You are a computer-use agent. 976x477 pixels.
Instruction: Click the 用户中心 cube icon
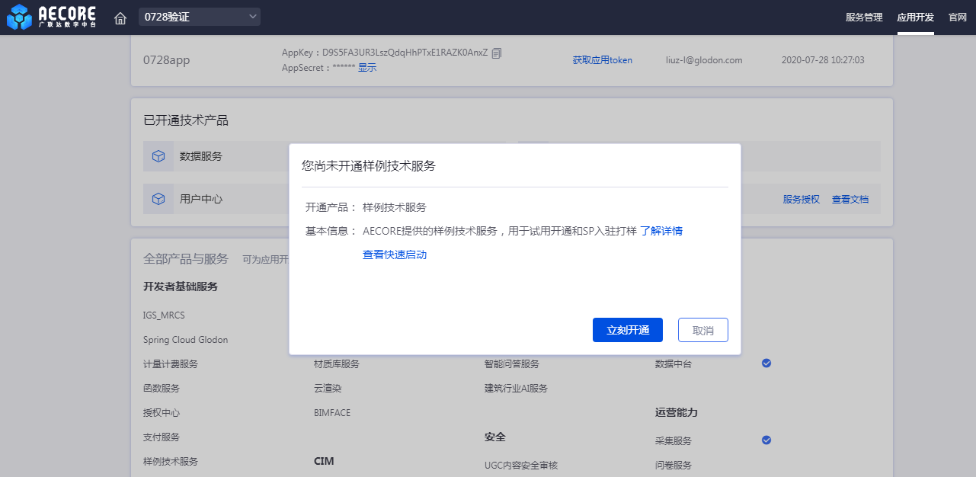click(158, 199)
